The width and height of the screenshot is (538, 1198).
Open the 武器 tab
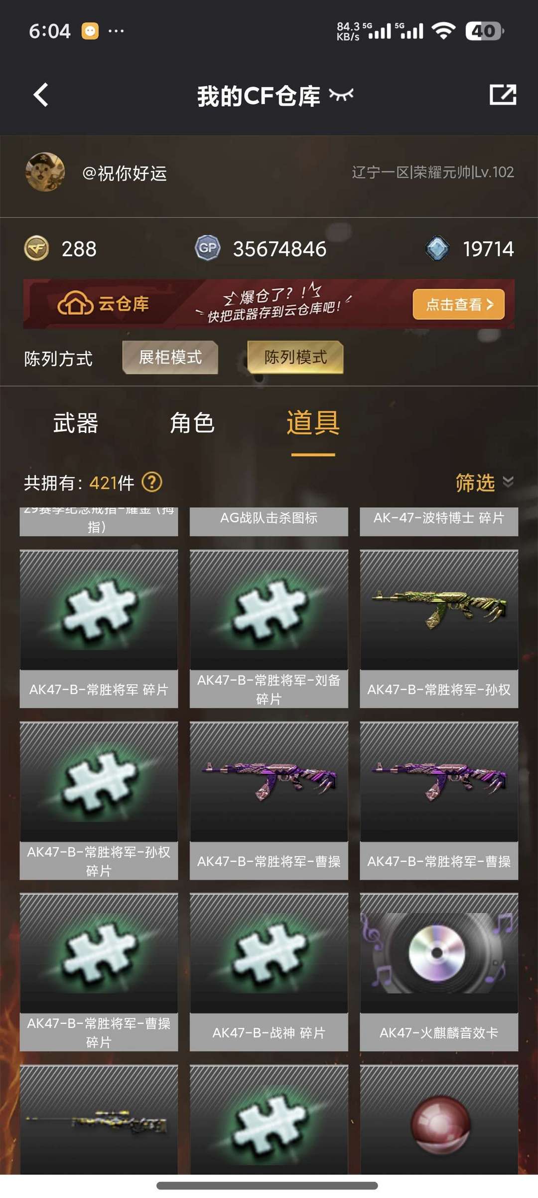pos(76,423)
